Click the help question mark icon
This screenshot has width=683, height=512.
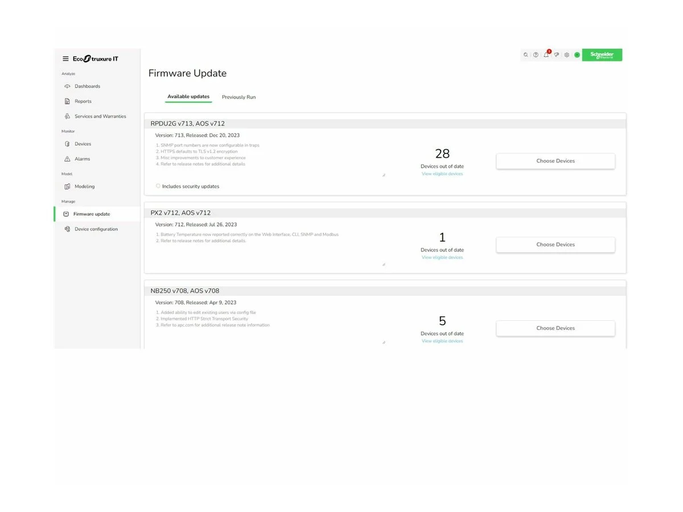coord(536,55)
